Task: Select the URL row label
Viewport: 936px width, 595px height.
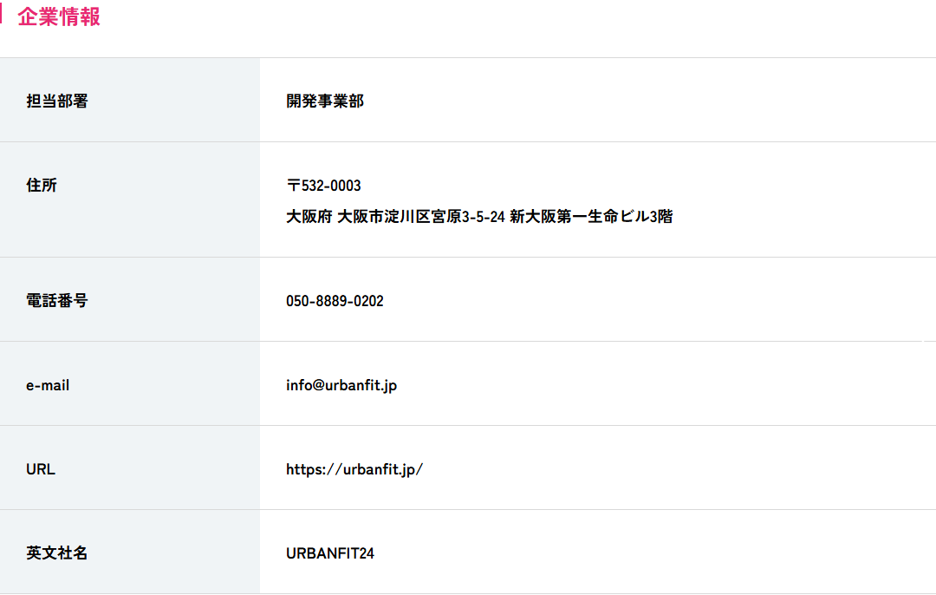Action: click(x=41, y=469)
